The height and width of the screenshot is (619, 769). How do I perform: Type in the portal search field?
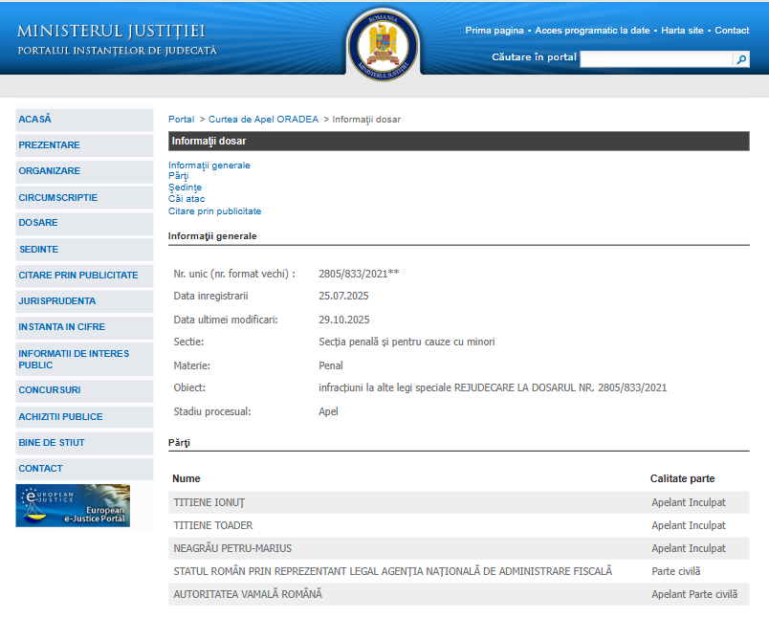[656, 59]
